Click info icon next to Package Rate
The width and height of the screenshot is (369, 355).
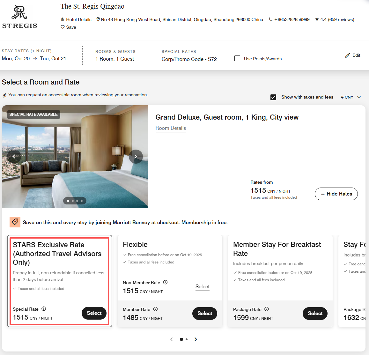click(267, 309)
